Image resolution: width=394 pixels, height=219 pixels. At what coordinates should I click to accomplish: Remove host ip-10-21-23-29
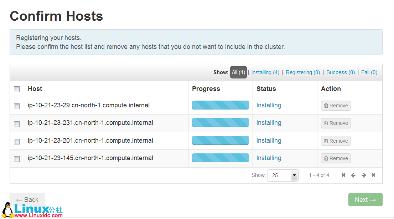[x=336, y=106]
